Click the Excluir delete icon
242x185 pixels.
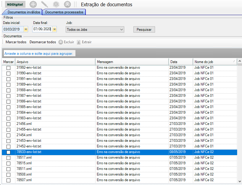pos(61,42)
